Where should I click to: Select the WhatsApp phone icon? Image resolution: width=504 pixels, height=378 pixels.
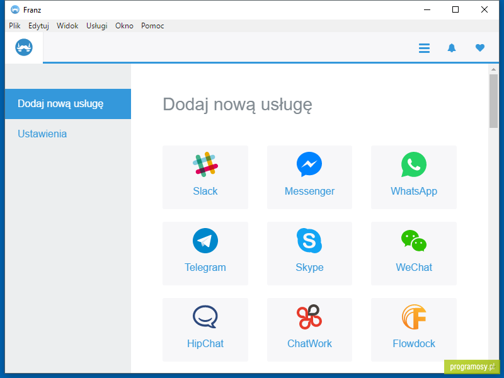point(414,164)
